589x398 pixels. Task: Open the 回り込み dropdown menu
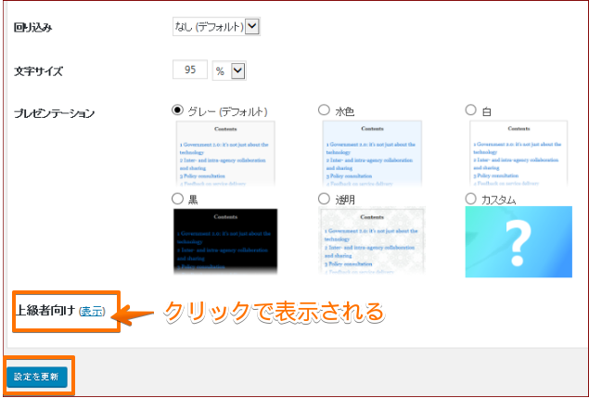click(x=216, y=27)
